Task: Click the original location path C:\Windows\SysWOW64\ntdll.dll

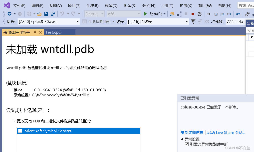Action: tap(61, 95)
